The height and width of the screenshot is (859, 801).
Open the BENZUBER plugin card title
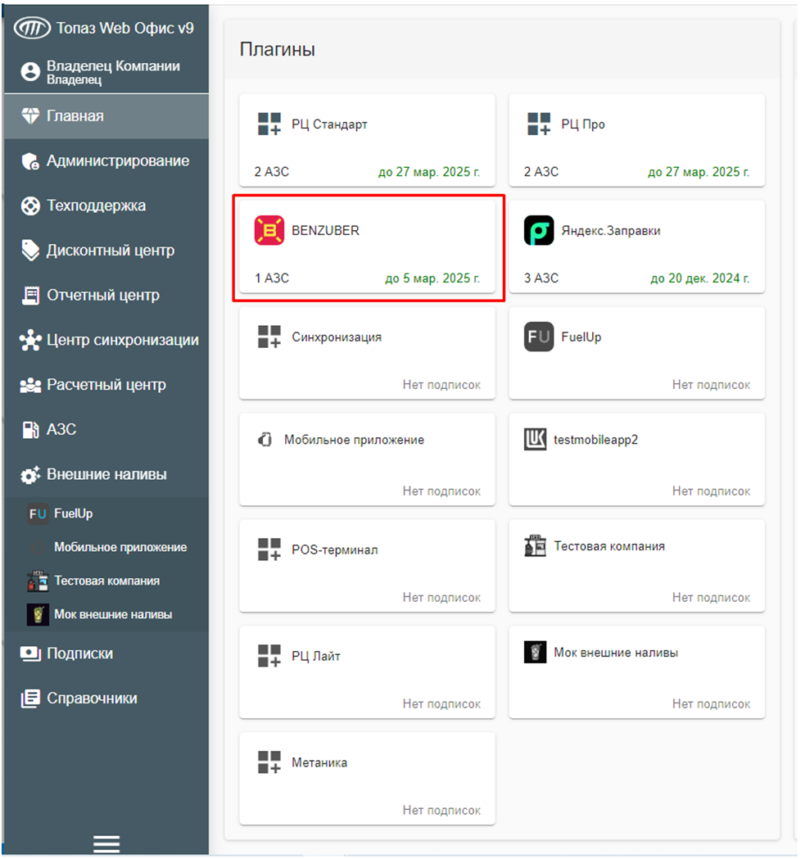325,231
